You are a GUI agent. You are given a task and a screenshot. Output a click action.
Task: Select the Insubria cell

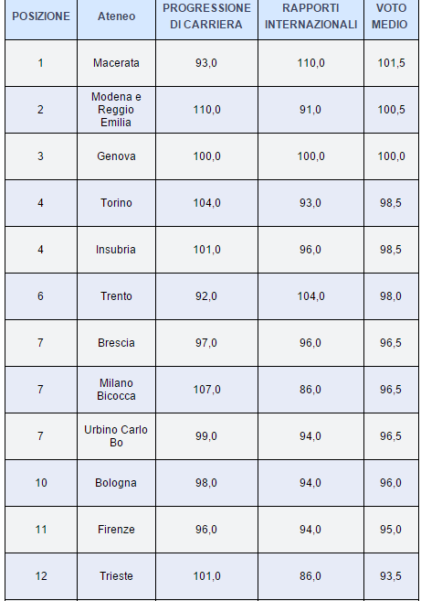coord(116,250)
